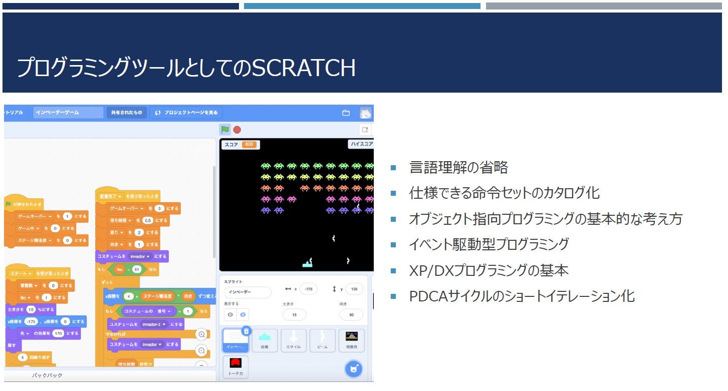Click the bullet PDCAサイクルのショートイテレーション化
The height and width of the screenshot is (391, 728).
522,296
